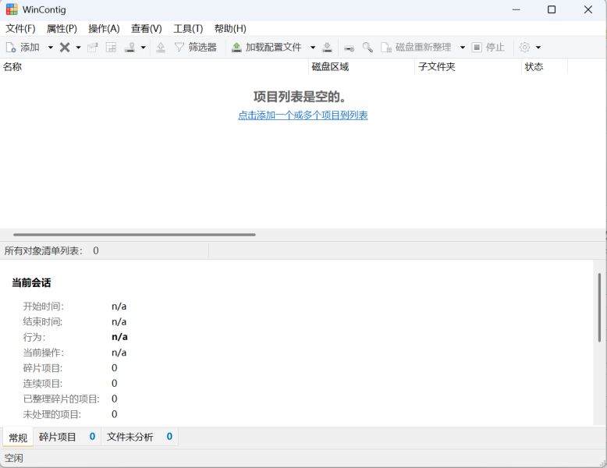Open the 工具(T) menu
This screenshot has width=607, height=468.
188,29
